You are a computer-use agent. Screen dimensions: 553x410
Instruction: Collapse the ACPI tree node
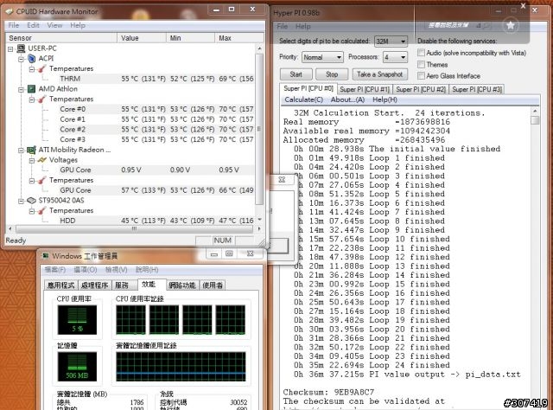pos(21,59)
